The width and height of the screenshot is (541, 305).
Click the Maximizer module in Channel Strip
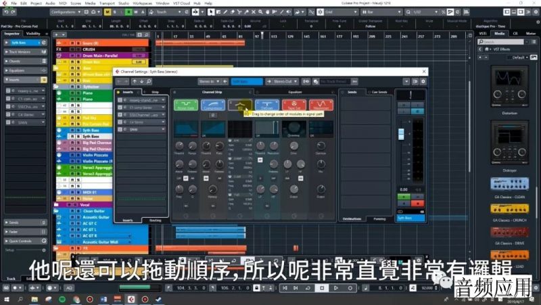(321, 105)
